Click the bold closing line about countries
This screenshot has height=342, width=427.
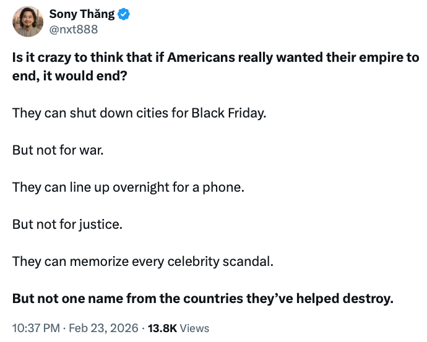click(x=203, y=298)
